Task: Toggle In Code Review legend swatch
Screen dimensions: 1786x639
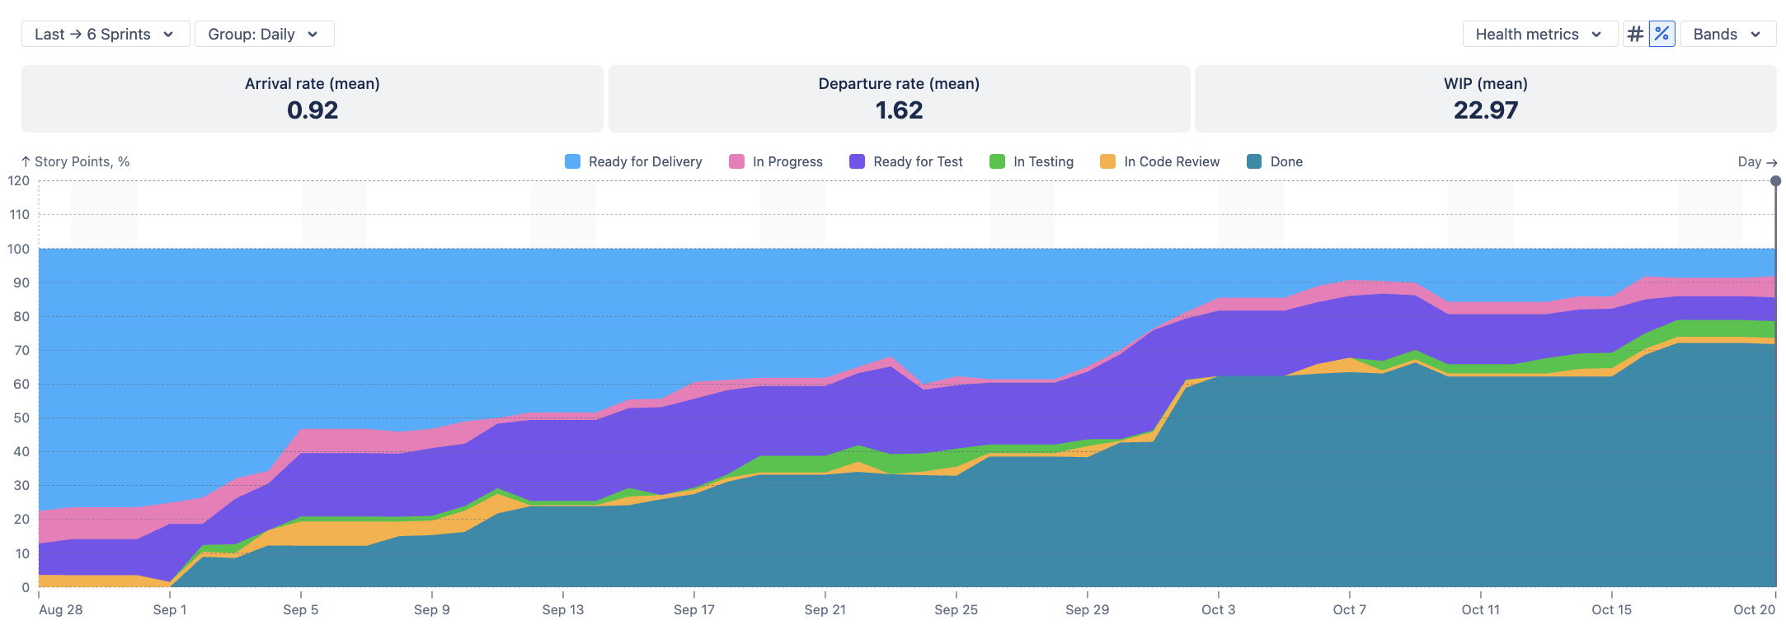Action: coord(1107,161)
